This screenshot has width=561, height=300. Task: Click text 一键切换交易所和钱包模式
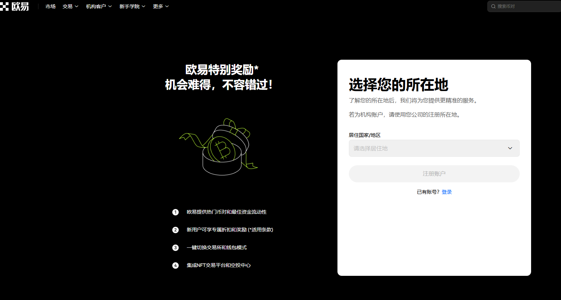[x=217, y=247]
